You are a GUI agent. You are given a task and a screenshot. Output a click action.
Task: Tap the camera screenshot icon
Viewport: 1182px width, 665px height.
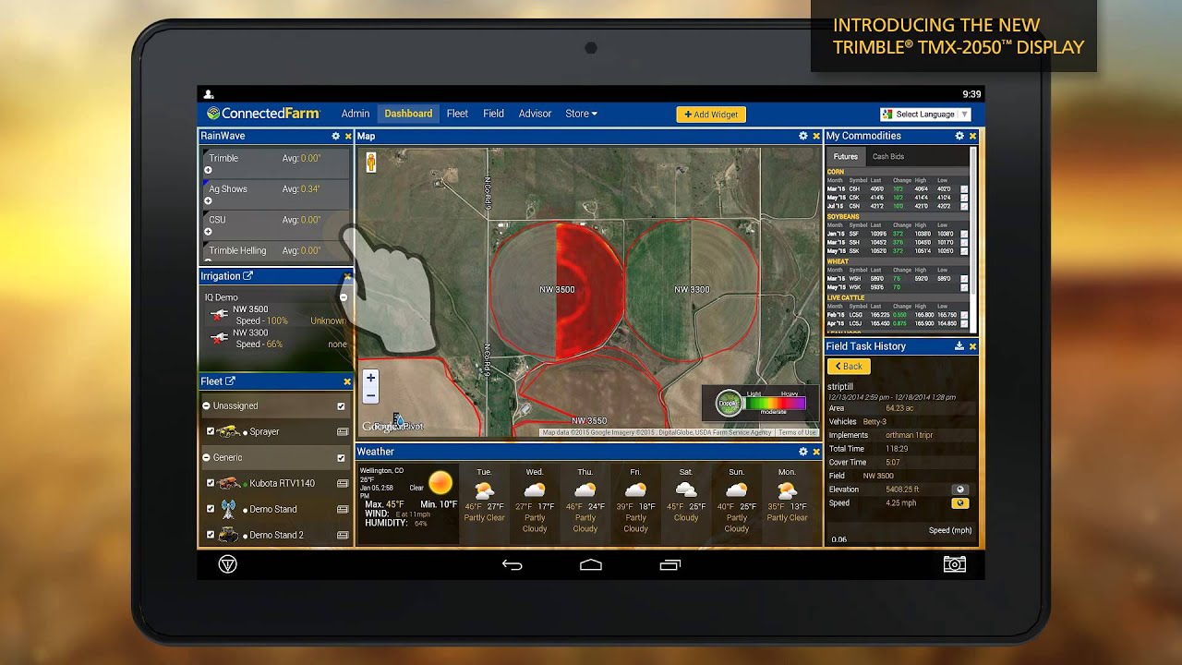click(x=955, y=564)
